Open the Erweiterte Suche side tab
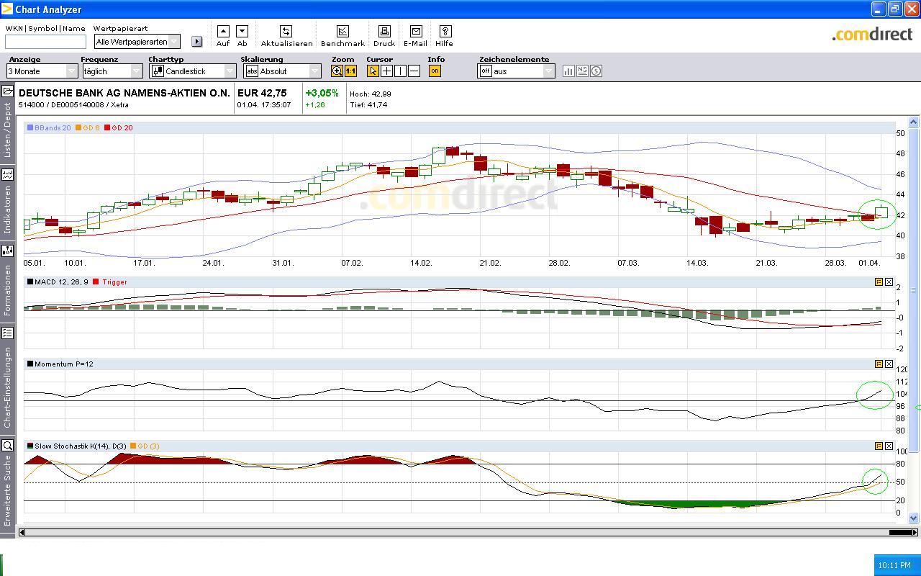Screen dimensions: 921x576 7,490
